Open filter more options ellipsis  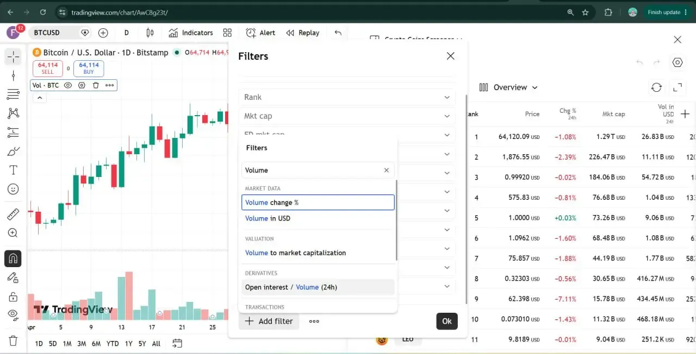[314, 321]
